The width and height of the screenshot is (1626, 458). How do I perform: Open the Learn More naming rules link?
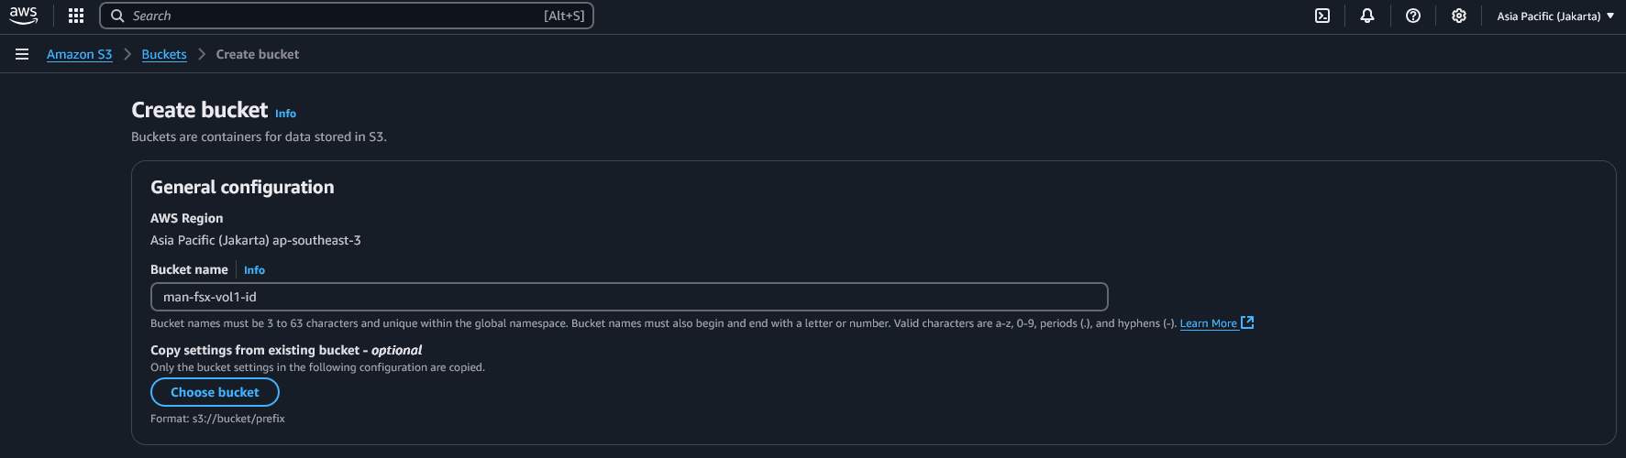tap(1208, 323)
